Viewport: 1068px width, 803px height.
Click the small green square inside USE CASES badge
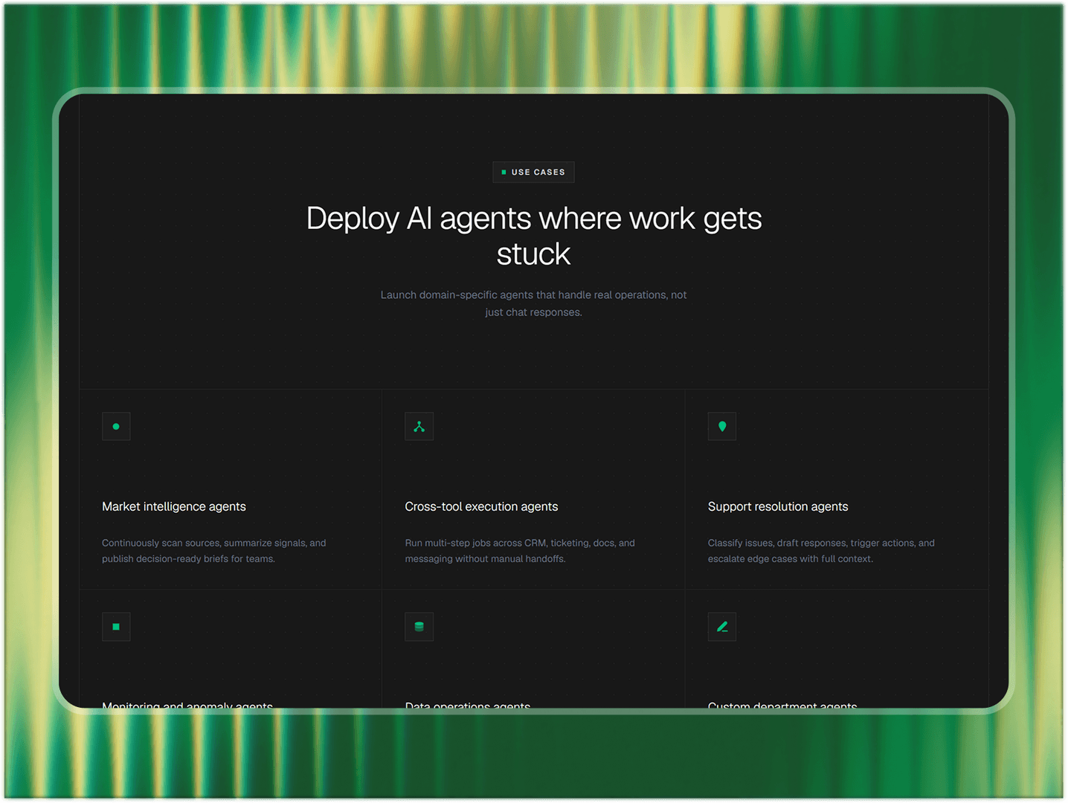pos(504,172)
